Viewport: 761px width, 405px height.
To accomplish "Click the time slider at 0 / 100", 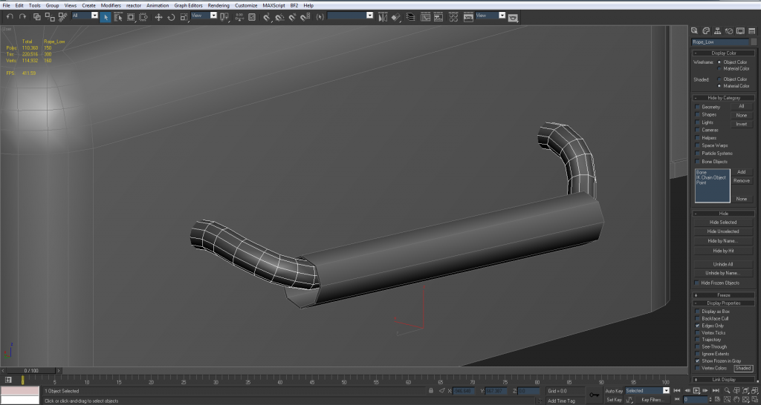I will pos(31,370).
